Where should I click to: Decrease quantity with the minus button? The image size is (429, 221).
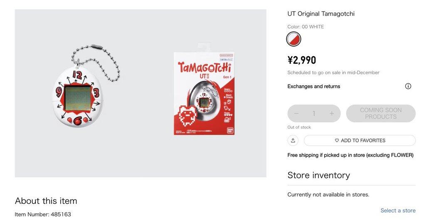[x=296, y=114]
